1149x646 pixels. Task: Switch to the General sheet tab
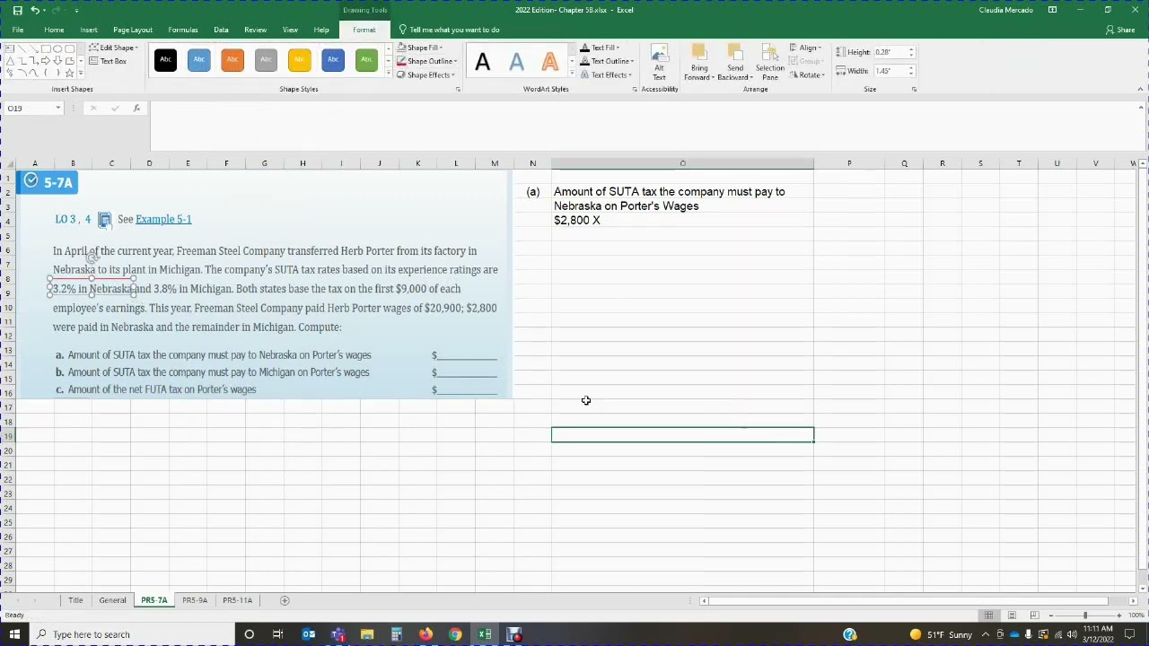[x=112, y=600]
